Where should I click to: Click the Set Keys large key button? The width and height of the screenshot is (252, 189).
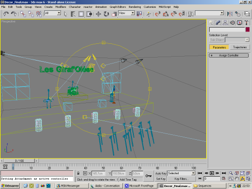149,176
